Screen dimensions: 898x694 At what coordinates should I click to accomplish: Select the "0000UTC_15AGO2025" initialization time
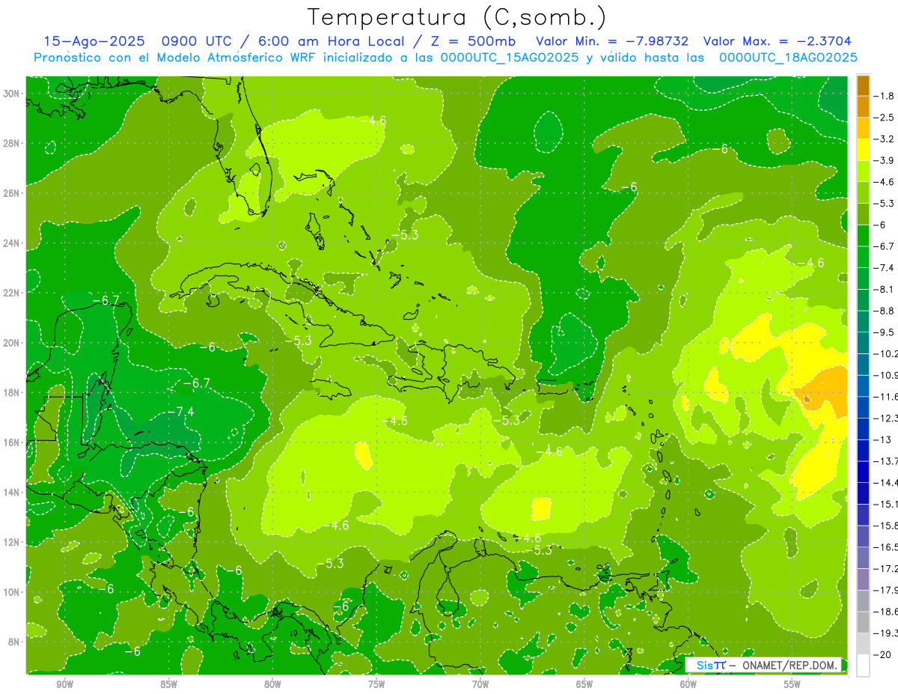coord(509,58)
